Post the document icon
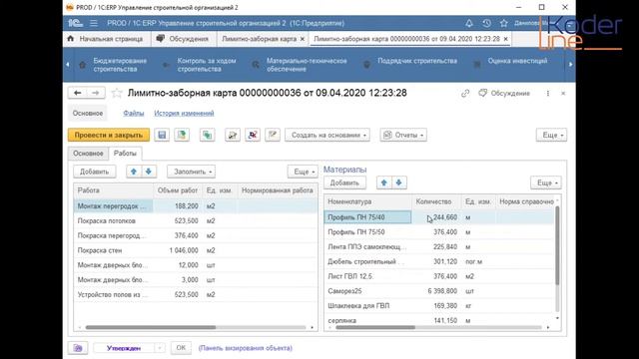Viewport: 639px width, 359px height. click(182, 135)
